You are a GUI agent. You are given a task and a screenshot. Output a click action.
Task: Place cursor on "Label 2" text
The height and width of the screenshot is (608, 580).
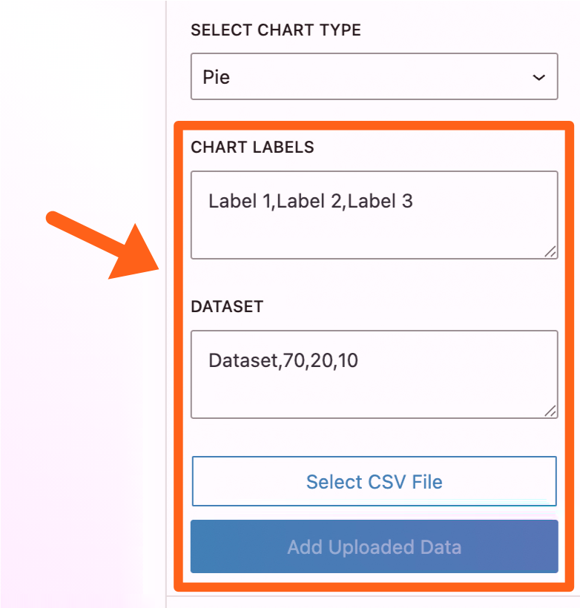pos(309,201)
